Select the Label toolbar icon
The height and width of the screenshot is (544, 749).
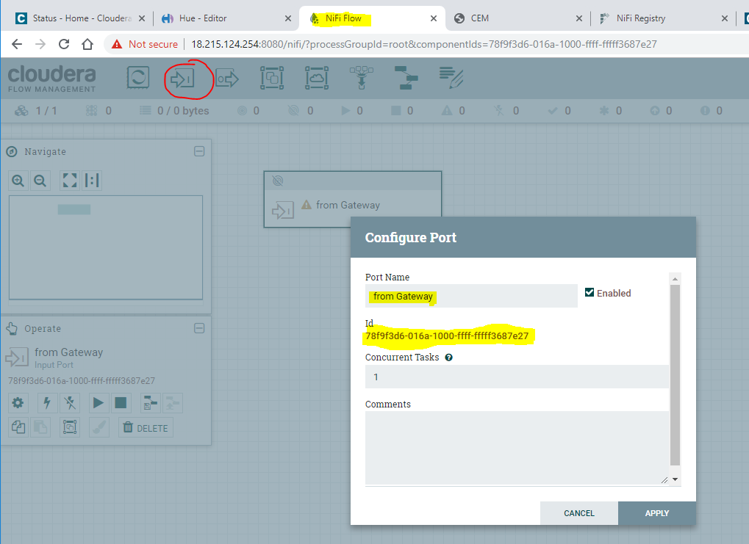(x=451, y=78)
